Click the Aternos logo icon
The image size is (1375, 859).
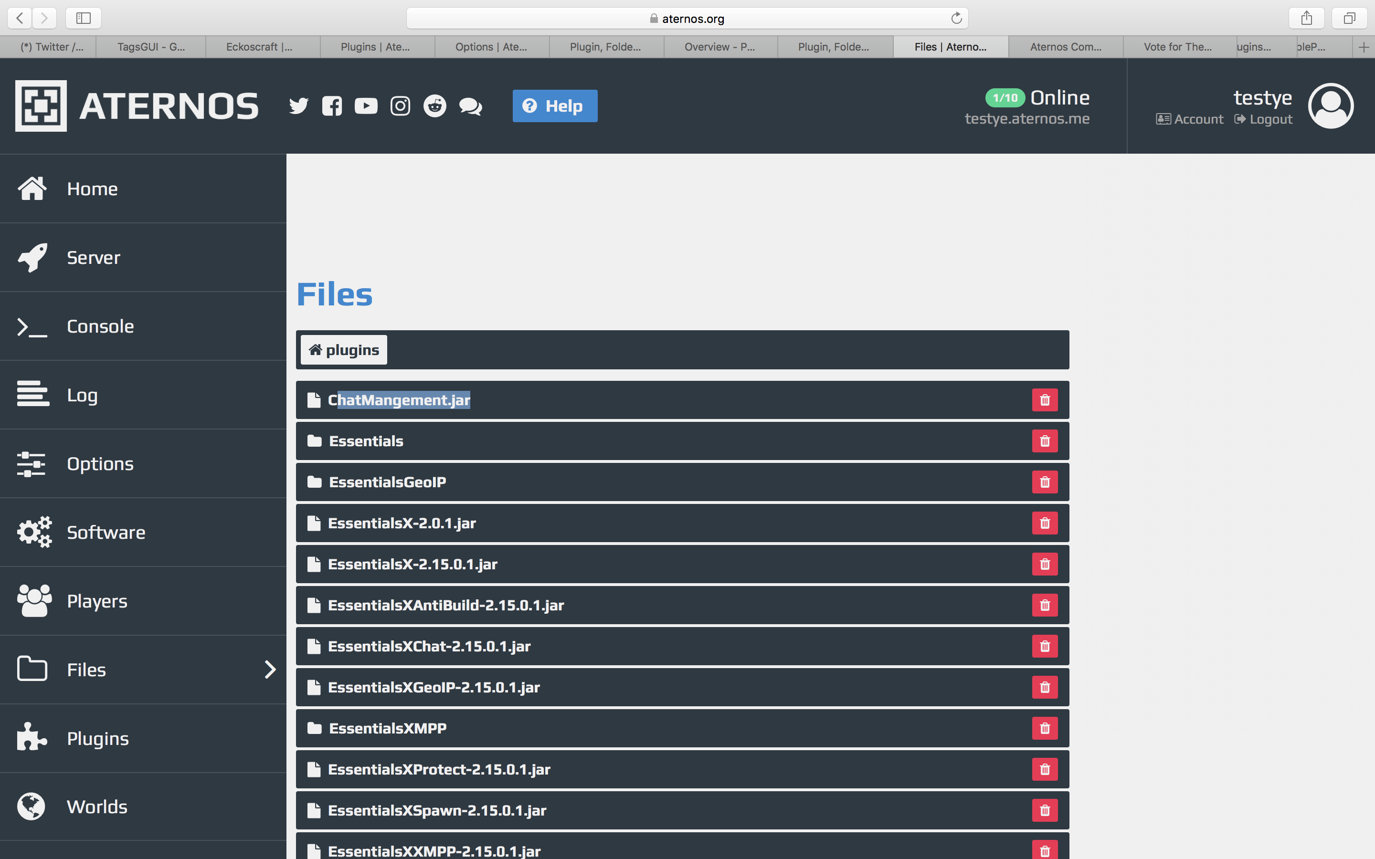click(41, 105)
